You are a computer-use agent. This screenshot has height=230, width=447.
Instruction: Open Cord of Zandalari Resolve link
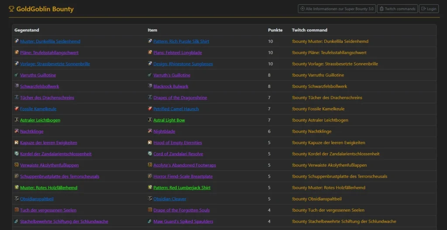[x=178, y=154]
